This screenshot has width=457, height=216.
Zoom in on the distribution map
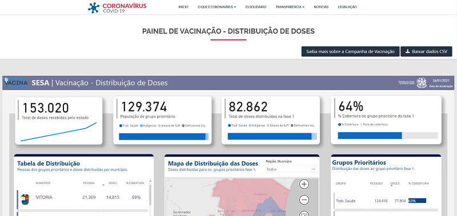[x=304, y=184]
